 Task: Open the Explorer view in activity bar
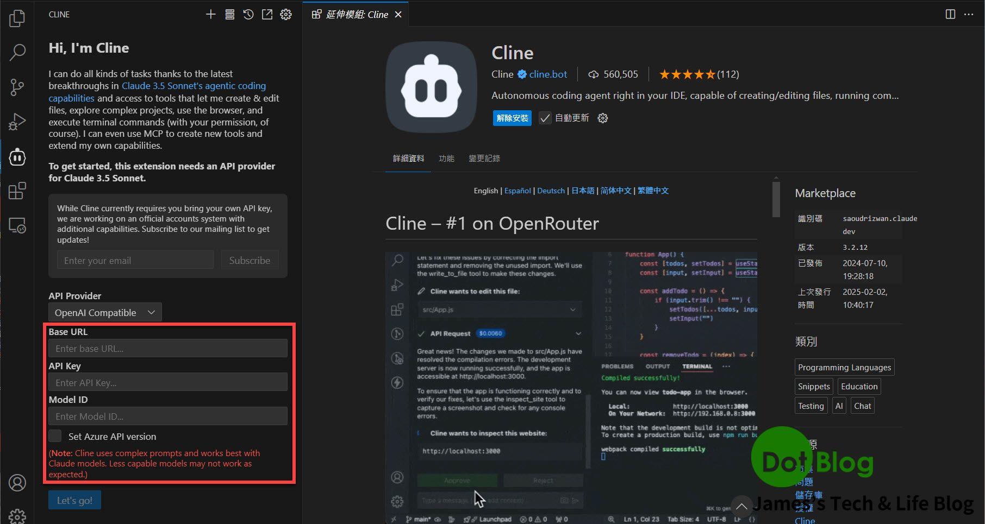(17, 18)
